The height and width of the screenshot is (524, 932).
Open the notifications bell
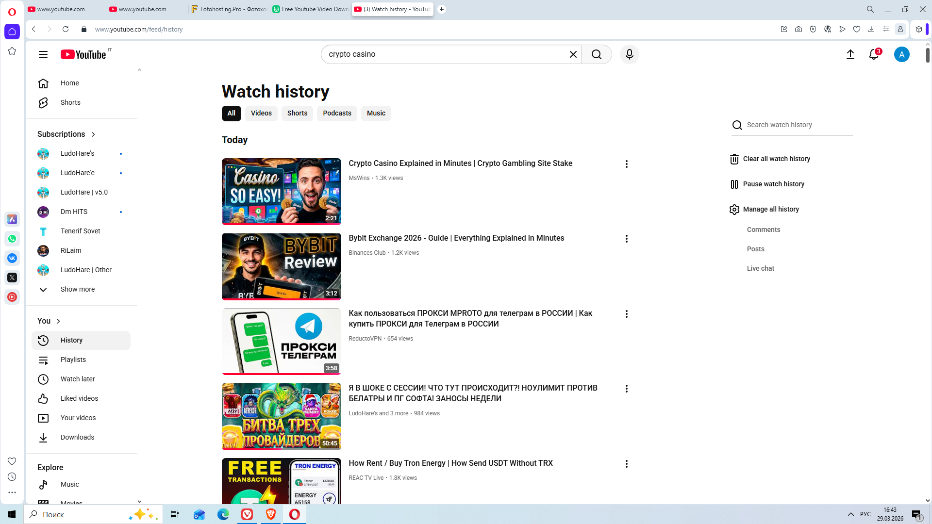tap(874, 54)
